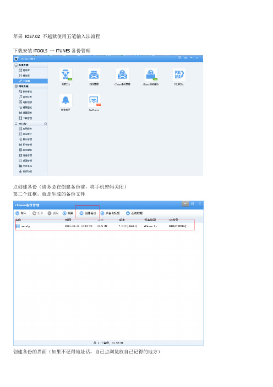Image resolution: width=273 pixels, height=387 pixels.
Task: Open the funnel-shaped IPA tool icon
Action: [x=65, y=75]
